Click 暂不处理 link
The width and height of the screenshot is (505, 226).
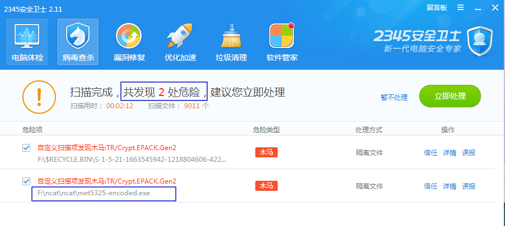[x=394, y=97]
